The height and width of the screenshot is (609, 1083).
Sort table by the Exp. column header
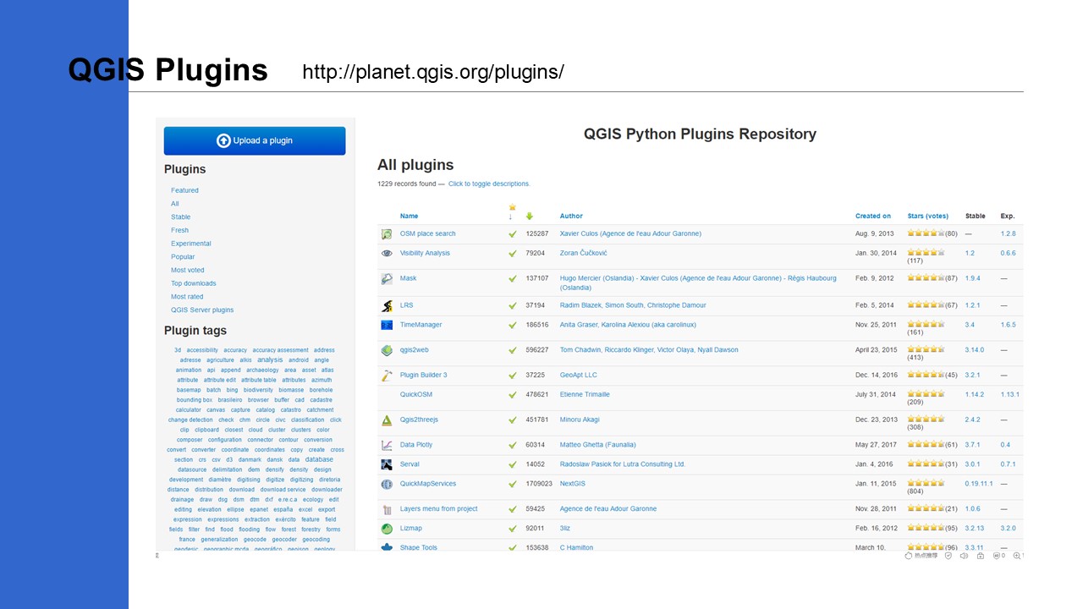[x=1007, y=217]
